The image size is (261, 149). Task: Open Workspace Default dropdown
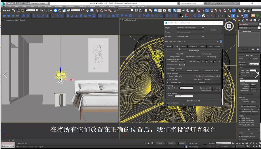(x=39, y=3)
